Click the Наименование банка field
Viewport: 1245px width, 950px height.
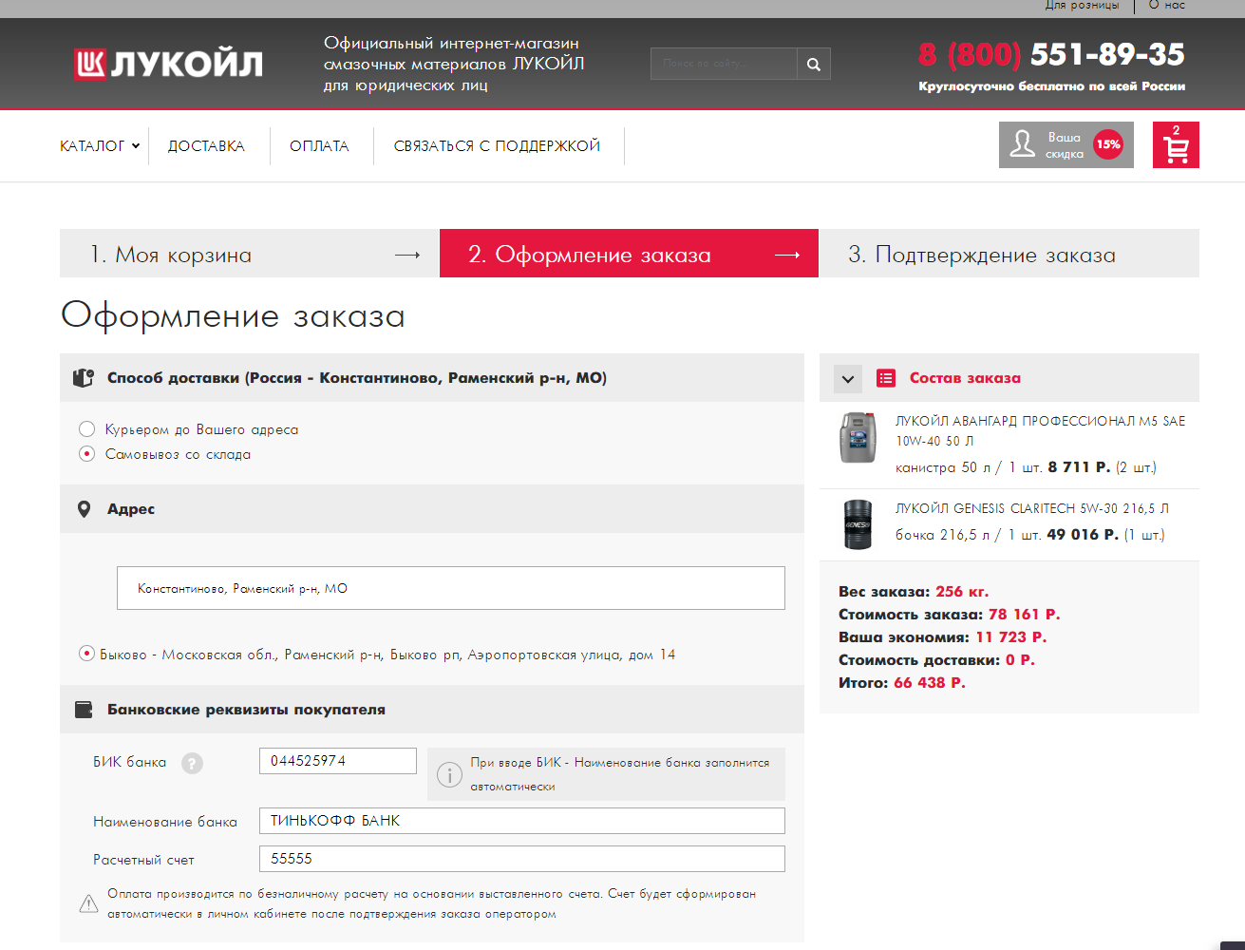pos(522,821)
